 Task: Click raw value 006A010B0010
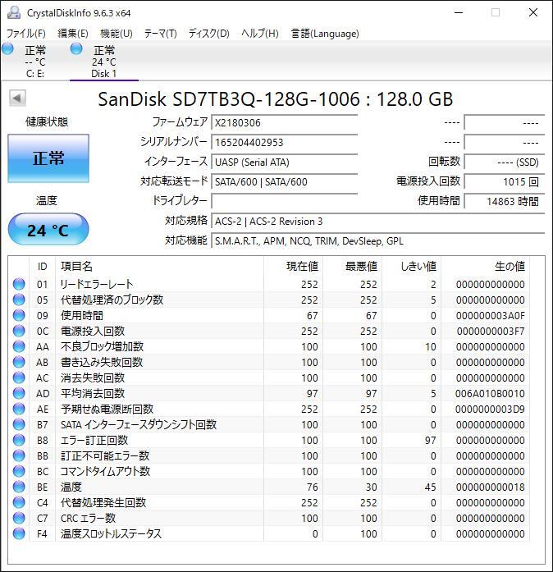pos(490,394)
